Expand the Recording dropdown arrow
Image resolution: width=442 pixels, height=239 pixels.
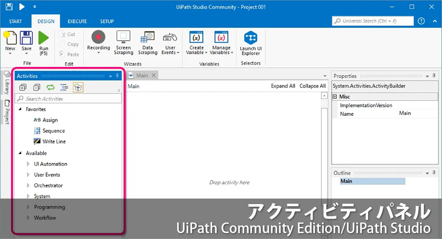[98, 53]
